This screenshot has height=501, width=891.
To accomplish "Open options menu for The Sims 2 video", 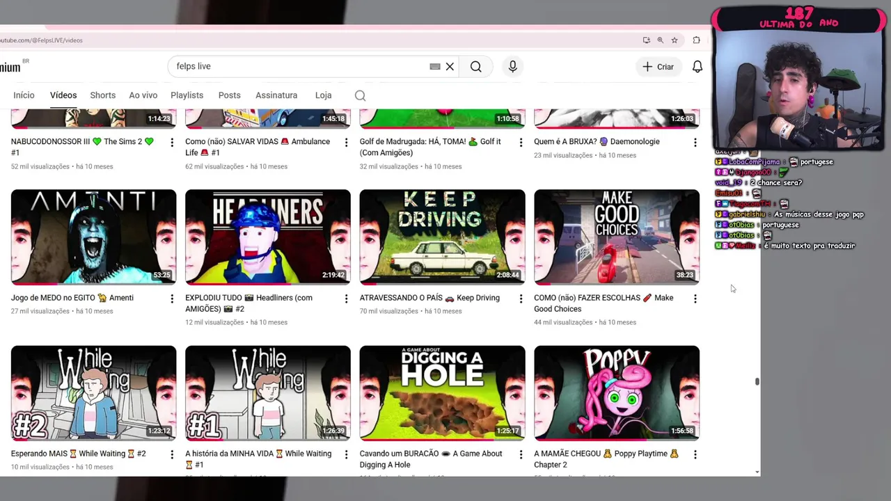I will tap(172, 143).
